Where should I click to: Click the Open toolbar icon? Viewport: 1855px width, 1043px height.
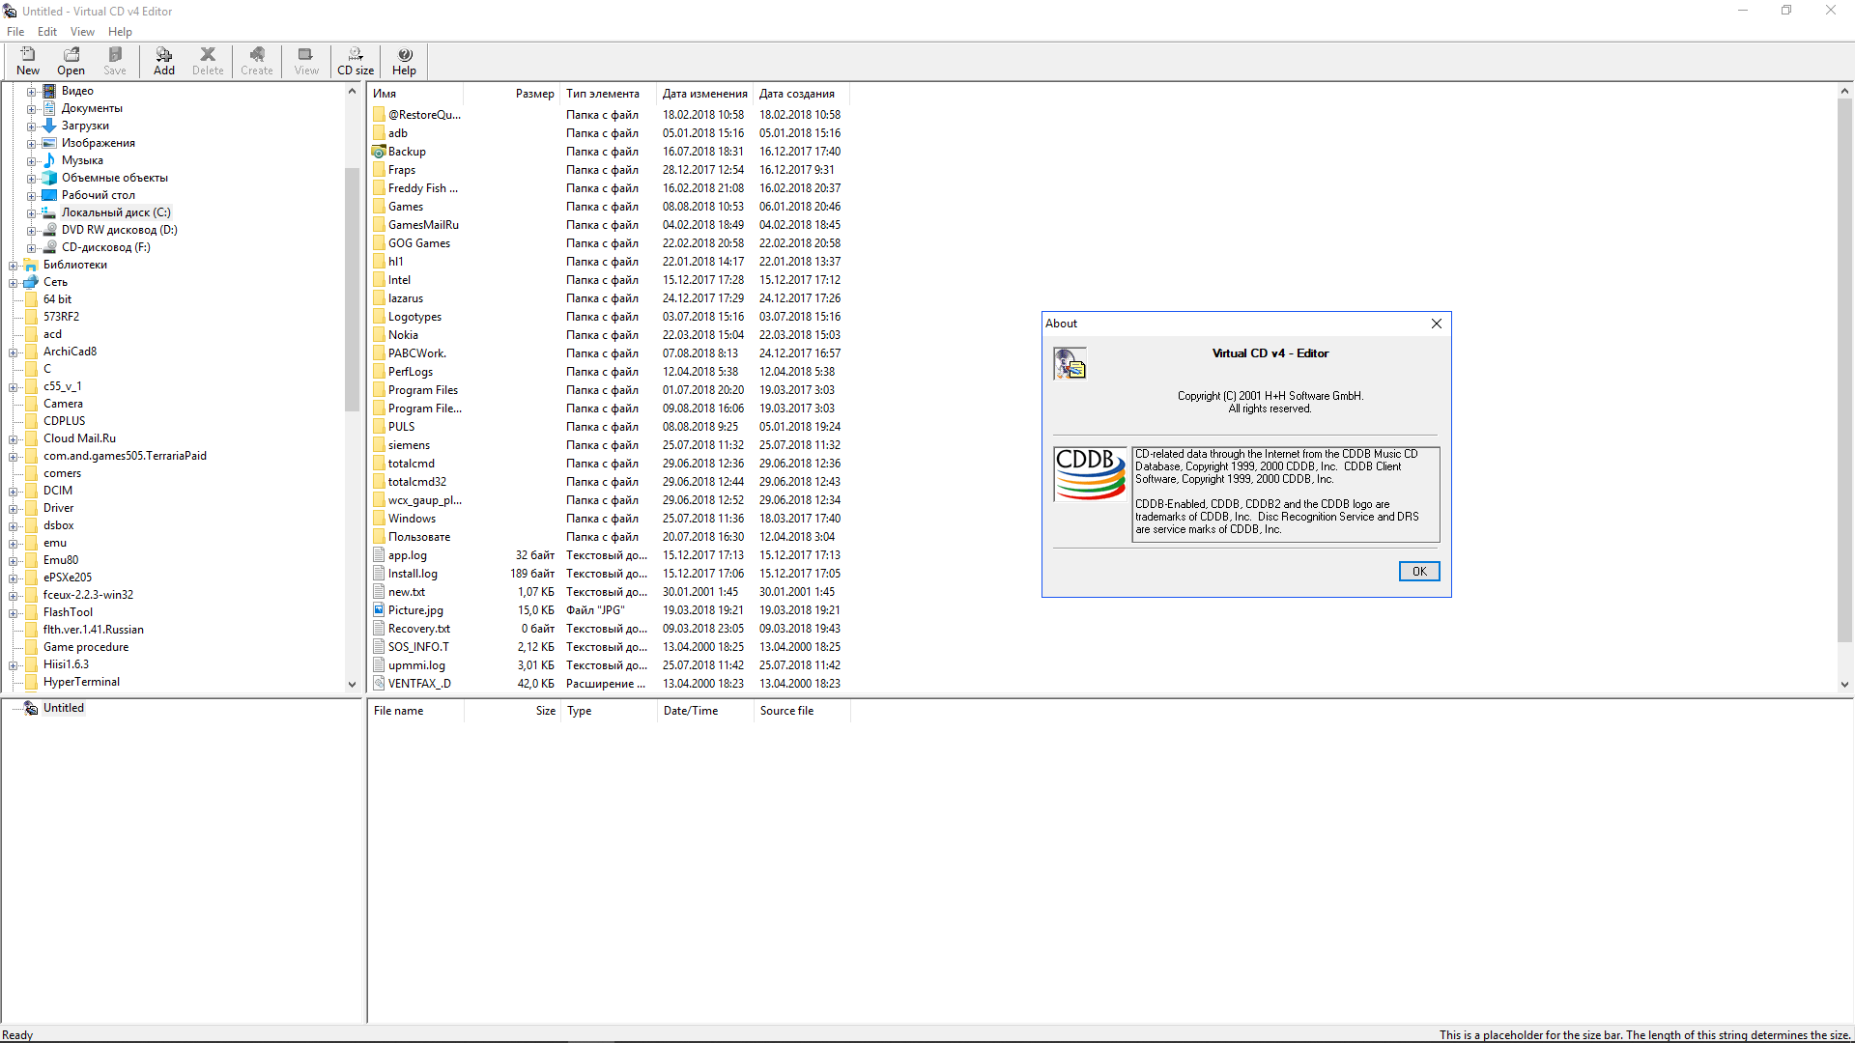[71, 55]
